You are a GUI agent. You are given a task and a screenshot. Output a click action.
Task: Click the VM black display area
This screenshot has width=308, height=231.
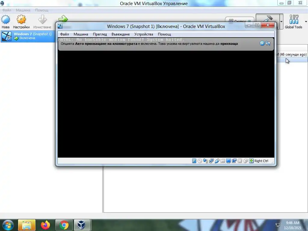pos(166,104)
